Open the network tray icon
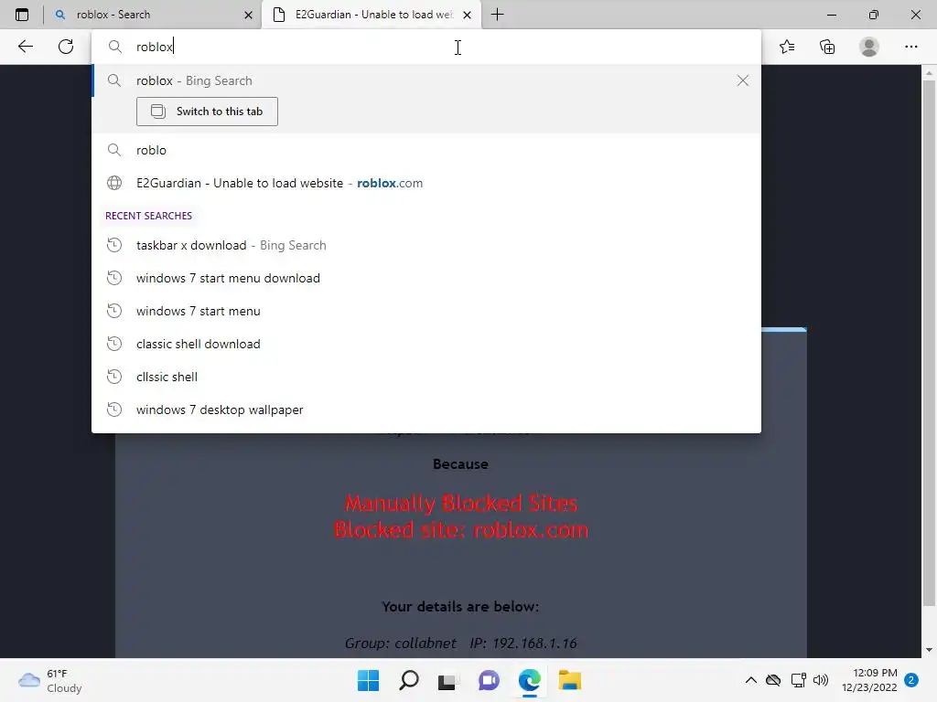 [798, 680]
